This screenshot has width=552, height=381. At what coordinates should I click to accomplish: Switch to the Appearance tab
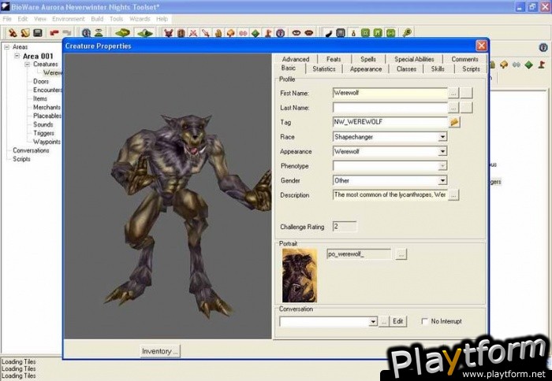coord(366,69)
